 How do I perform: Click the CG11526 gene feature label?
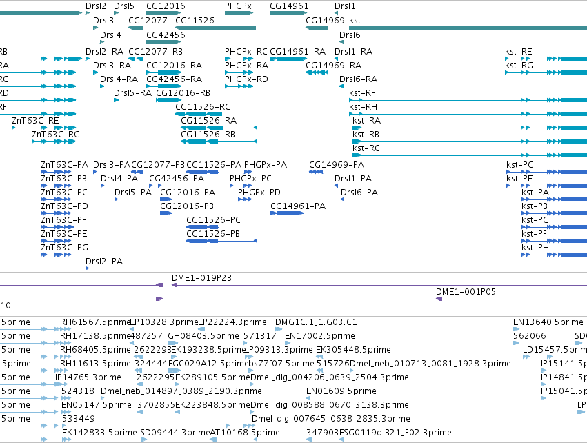[195, 20]
